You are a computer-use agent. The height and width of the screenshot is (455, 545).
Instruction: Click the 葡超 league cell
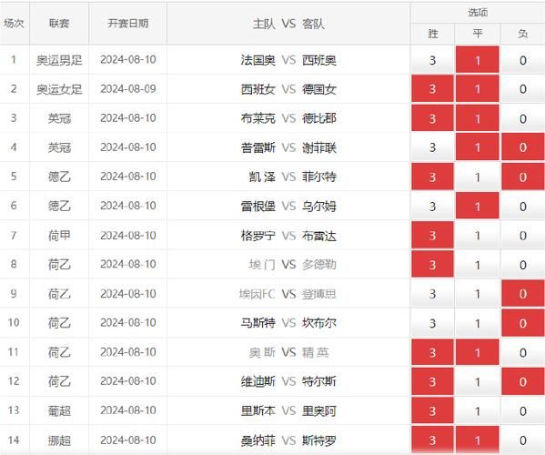click(x=59, y=410)
